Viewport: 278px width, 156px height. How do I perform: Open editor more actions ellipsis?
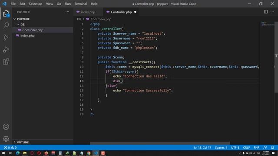pos(272,12)
